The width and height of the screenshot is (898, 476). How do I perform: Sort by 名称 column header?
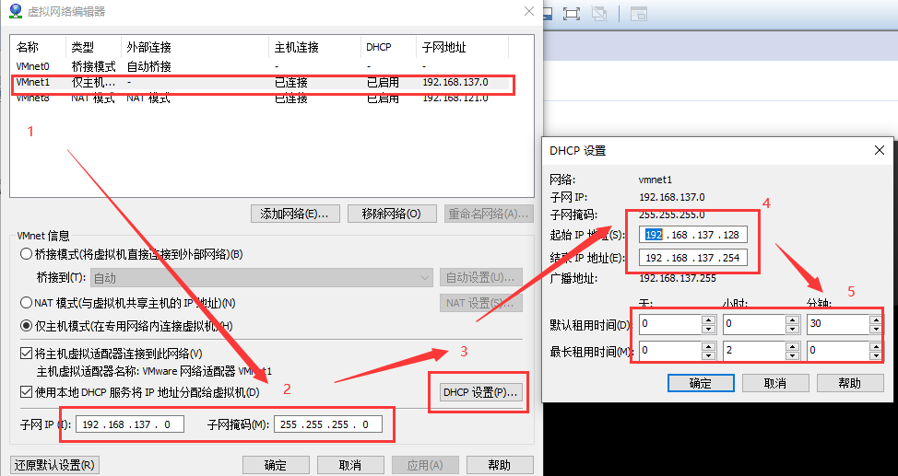point(39,48)
